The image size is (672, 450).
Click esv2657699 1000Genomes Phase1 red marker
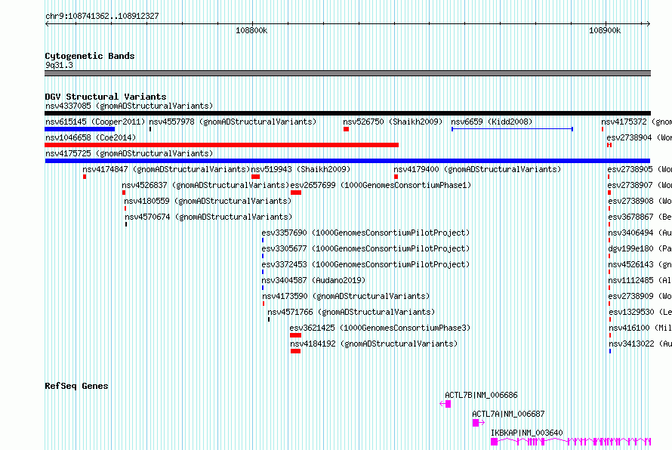(296, 193)
